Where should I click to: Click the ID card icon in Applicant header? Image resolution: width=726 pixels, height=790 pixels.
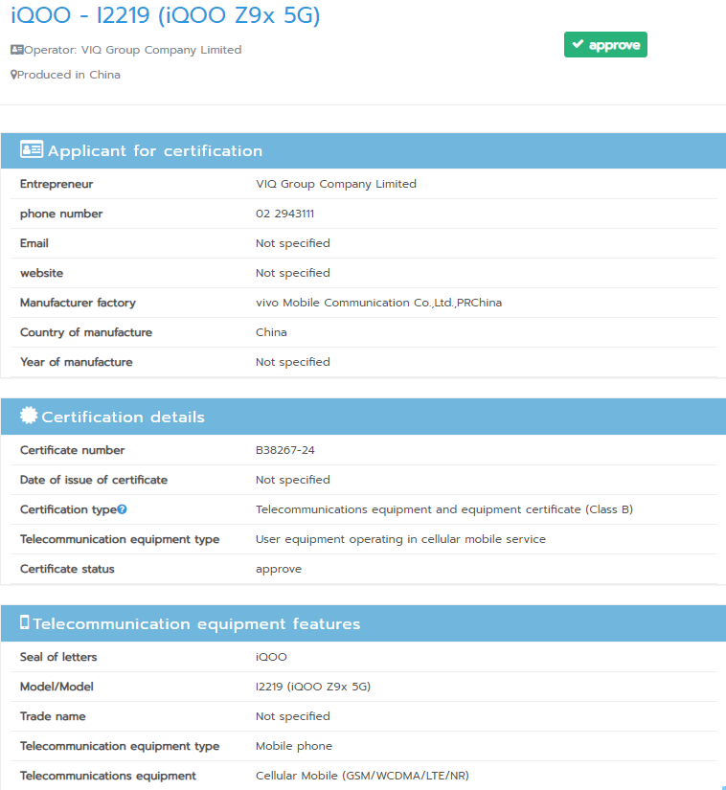point(32,150)
